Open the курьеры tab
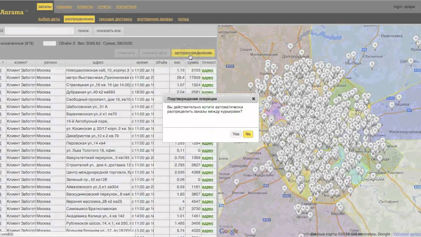The width and height of the screenshot is (421, 237). (x=64, y=7)
